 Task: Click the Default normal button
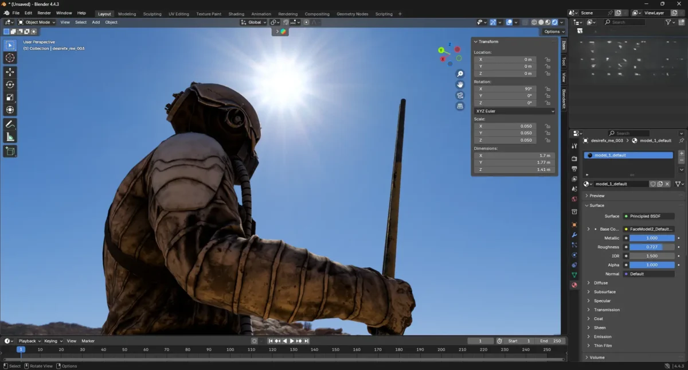pyautogui.click(x=648, y=274)
